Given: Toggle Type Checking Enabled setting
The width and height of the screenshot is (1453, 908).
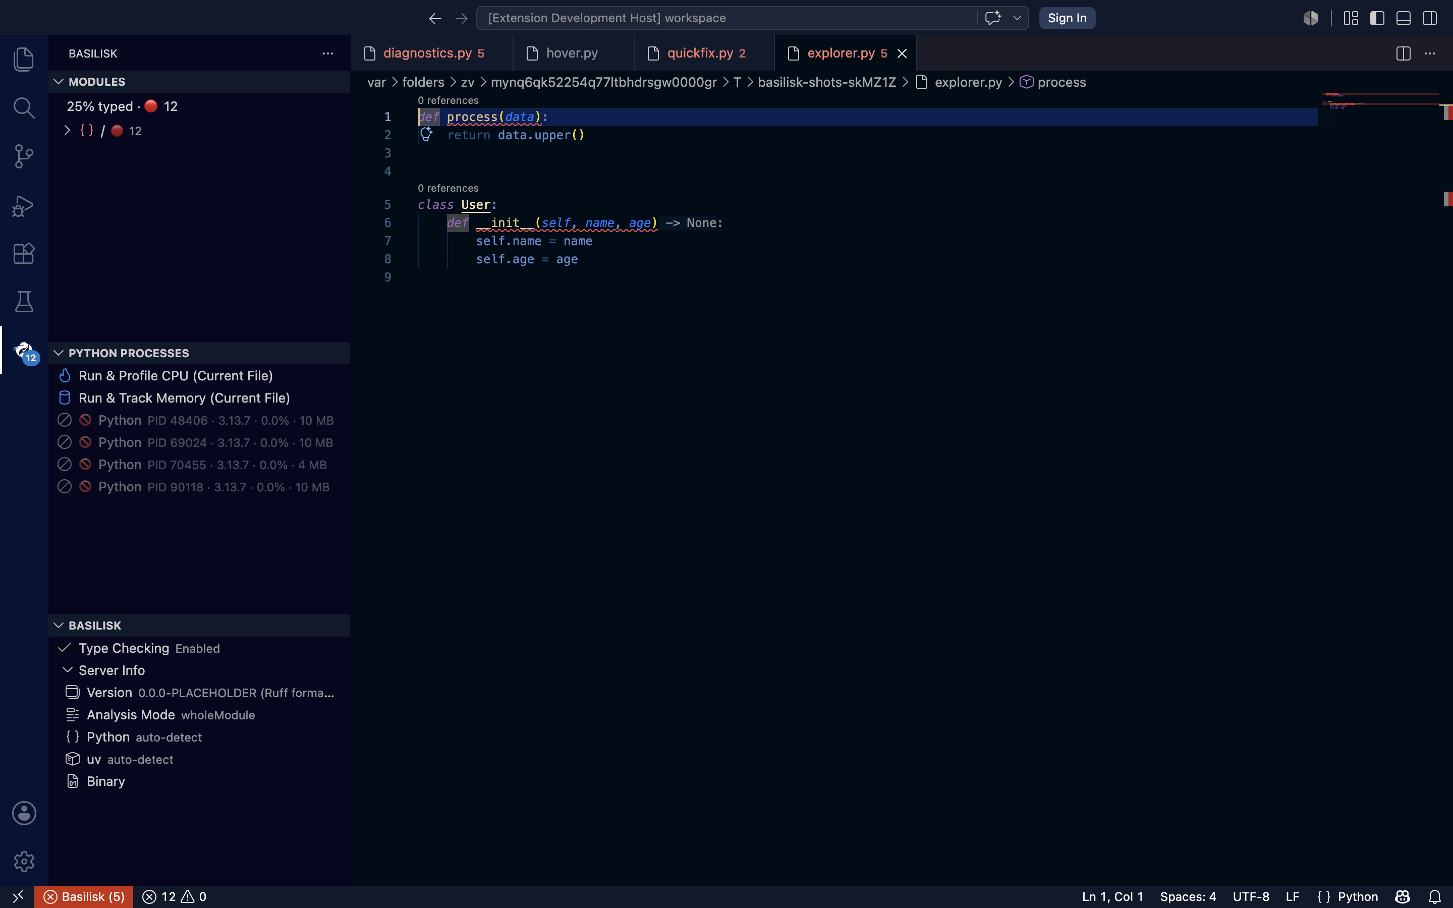Looking at the screenshot, I should (199, 648).
